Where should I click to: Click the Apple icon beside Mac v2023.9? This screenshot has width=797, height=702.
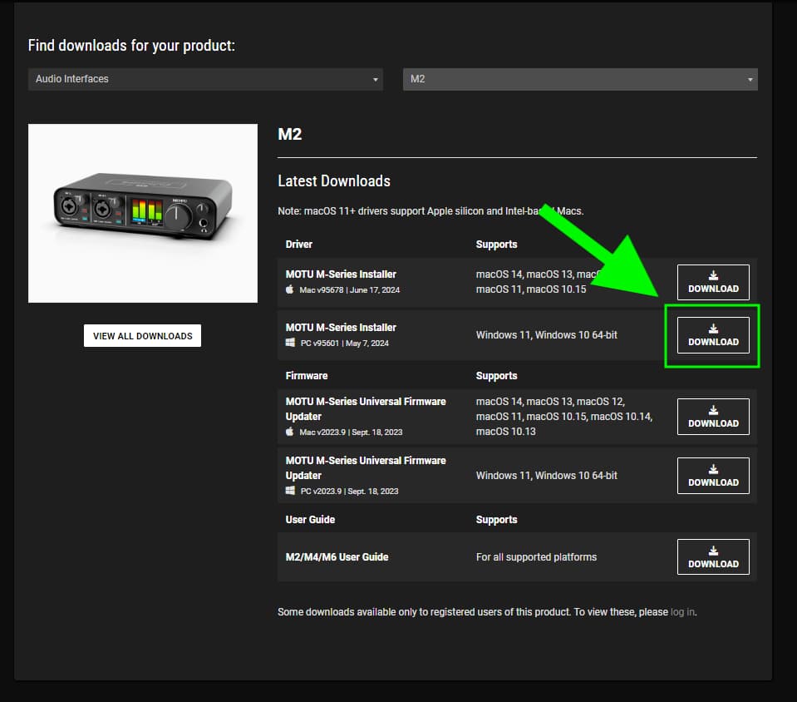click(290, 432)
